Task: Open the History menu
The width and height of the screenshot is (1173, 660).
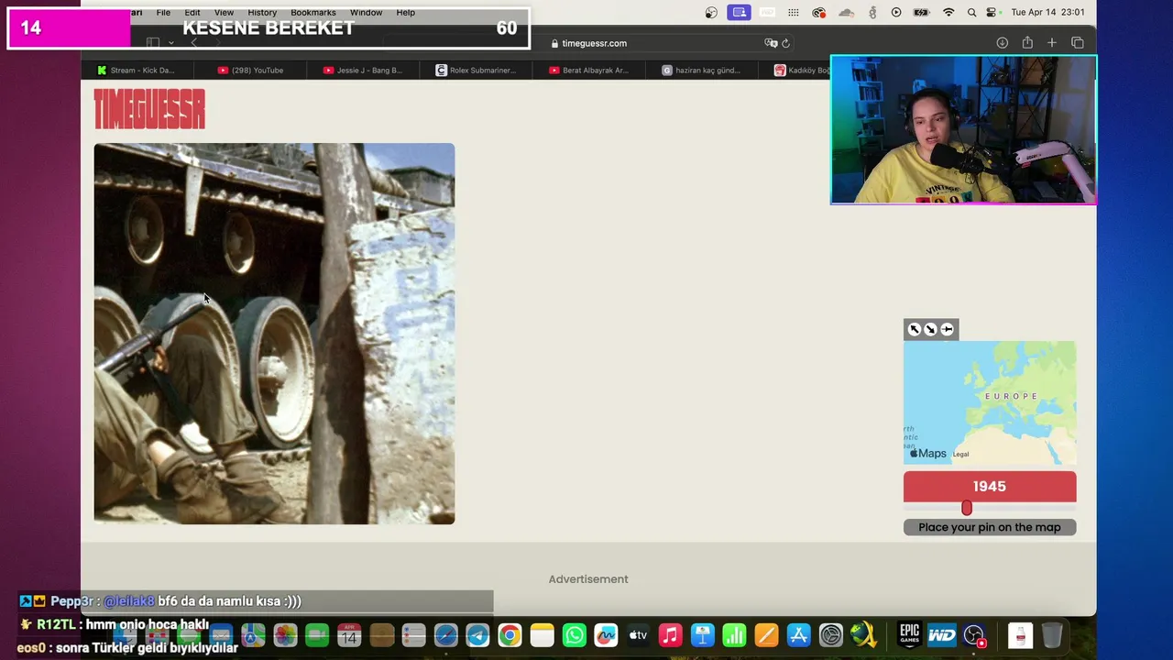Action: pos(262,13)
